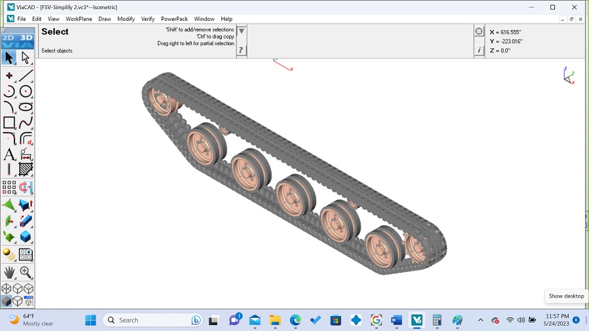Switch to the third dimmed-line cube display
The height and width of the screenshot is (331, 589).
pos(29,288)
